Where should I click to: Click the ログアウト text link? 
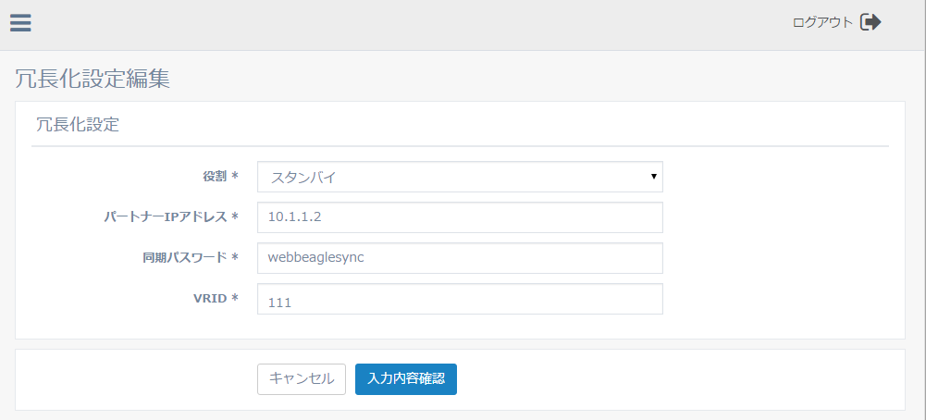[822, 23]
